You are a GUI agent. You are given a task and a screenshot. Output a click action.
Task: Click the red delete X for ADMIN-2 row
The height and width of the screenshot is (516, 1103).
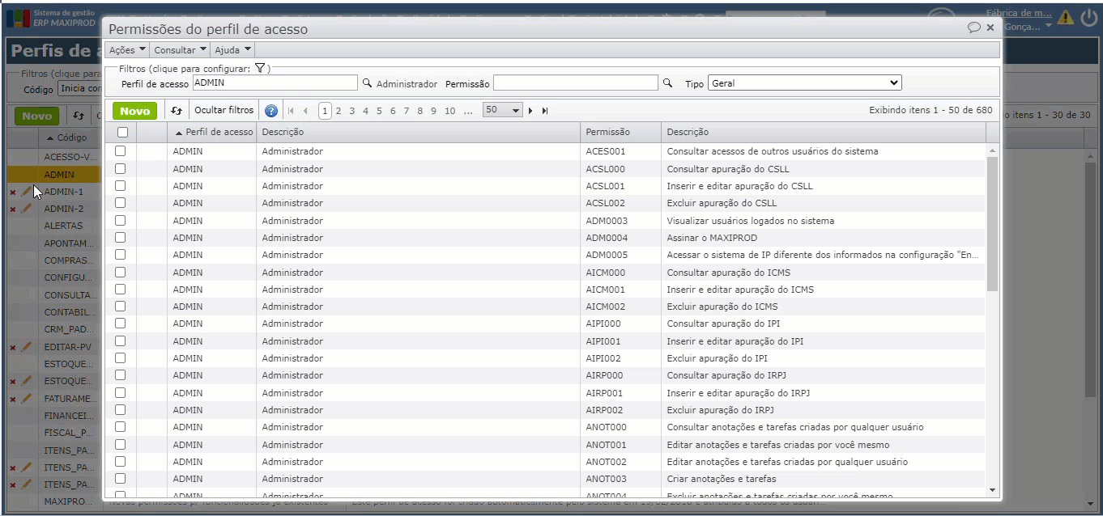pos(12,209)
